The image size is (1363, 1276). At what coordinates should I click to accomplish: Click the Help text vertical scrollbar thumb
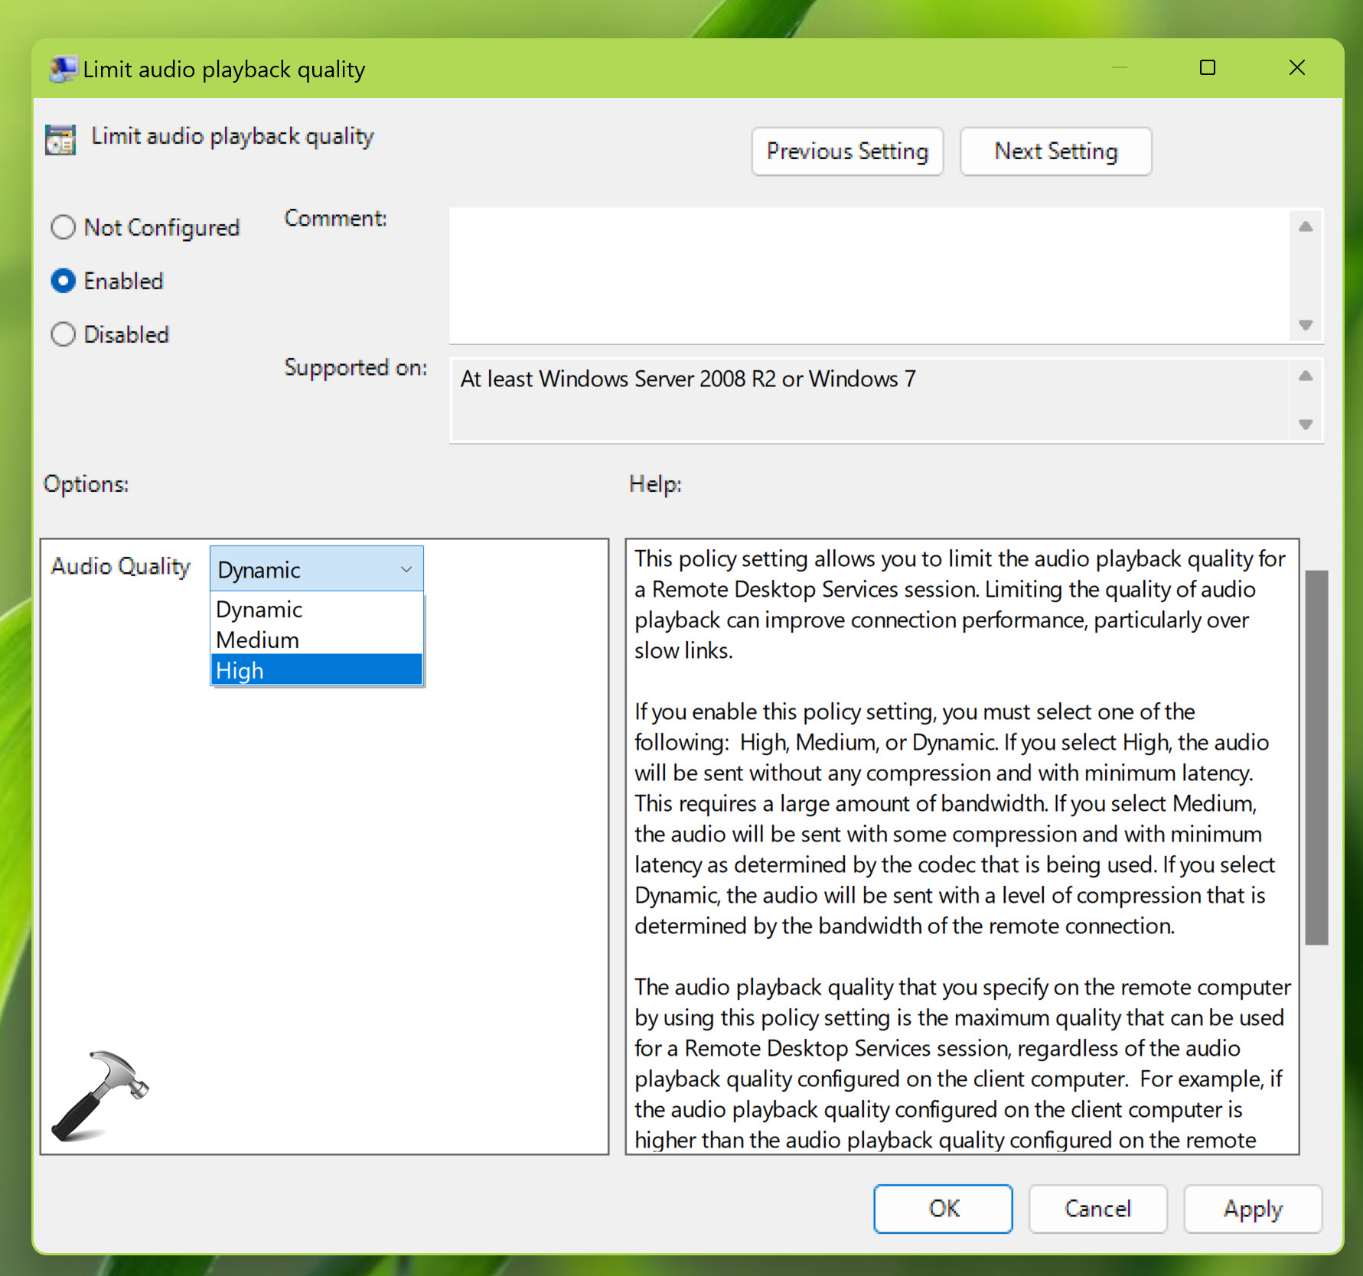point(1316,757)
